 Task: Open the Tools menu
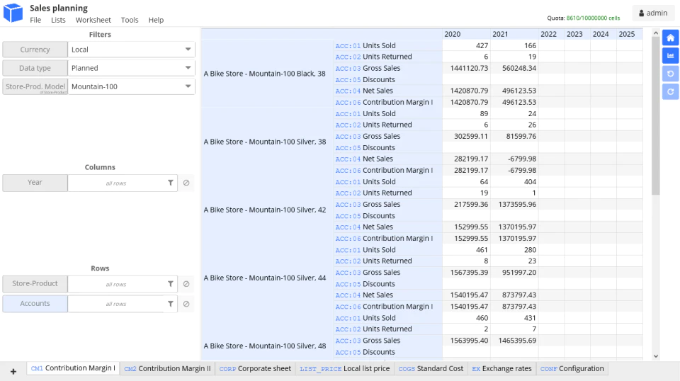(130, 20)
